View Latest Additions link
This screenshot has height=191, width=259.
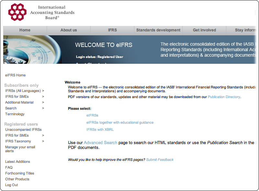click(17, 162)
